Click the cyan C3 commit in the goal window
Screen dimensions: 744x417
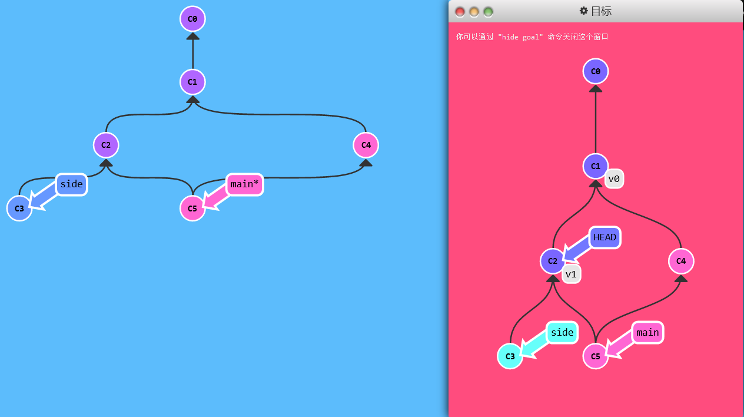tap(510, 356)
